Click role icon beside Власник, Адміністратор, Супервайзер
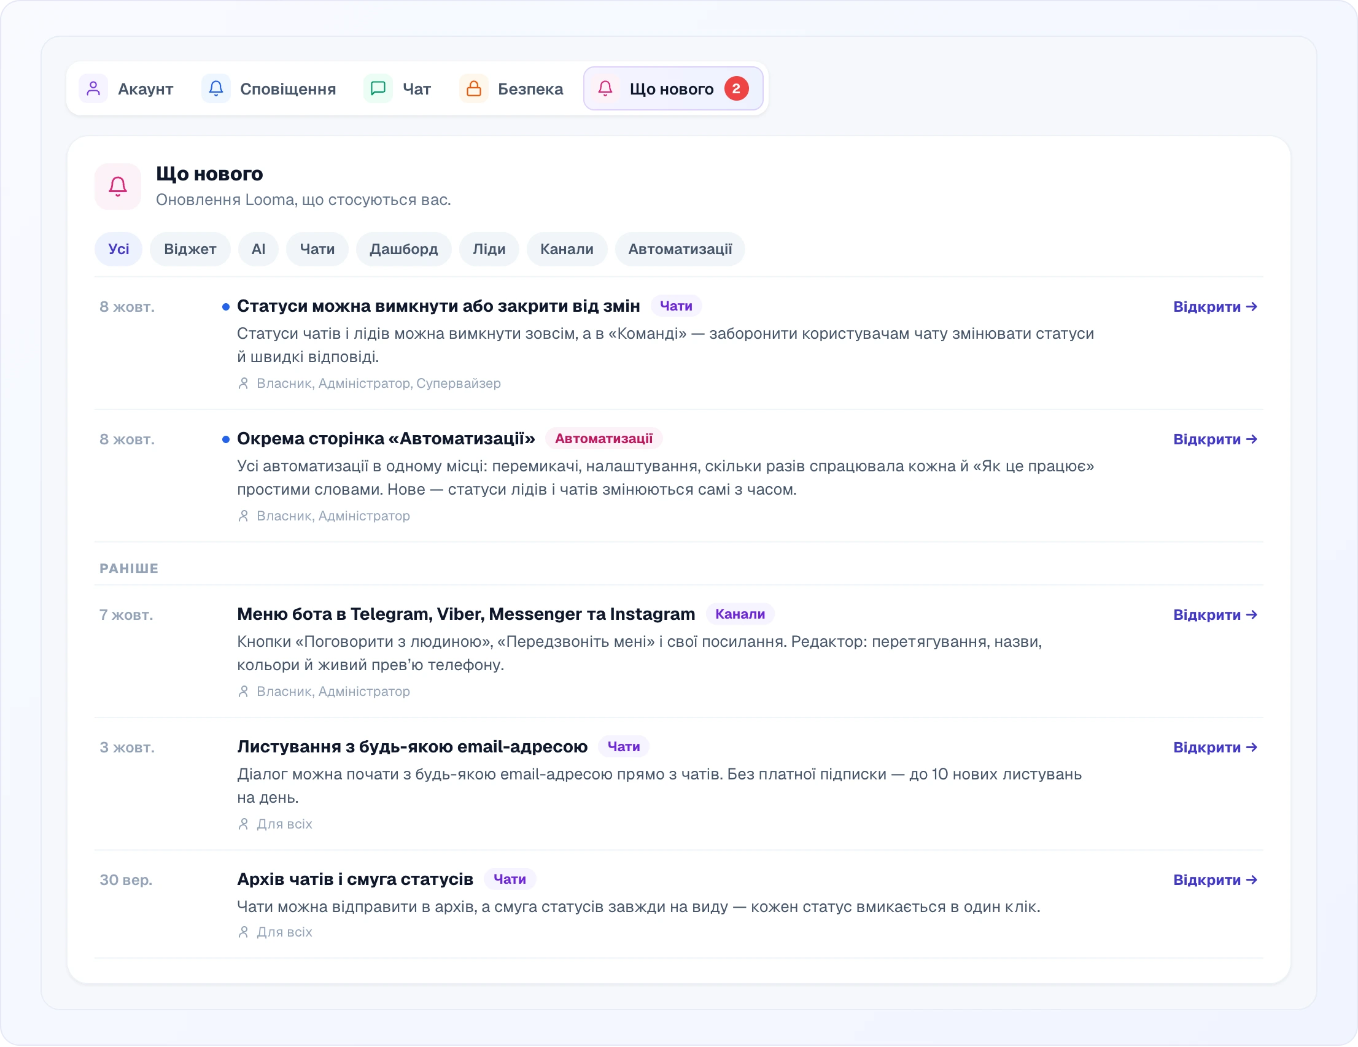Viewport: 1358px width, 1047px height. point(244,384)
